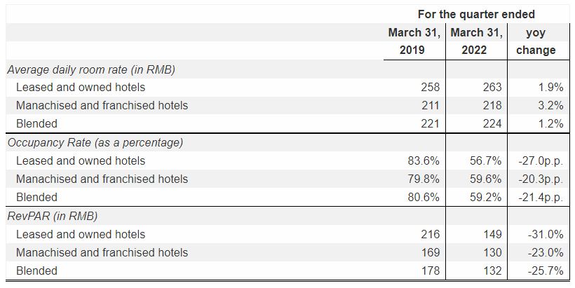Click the 130 RevPAR cell for 2022

[x=492, y=252]
